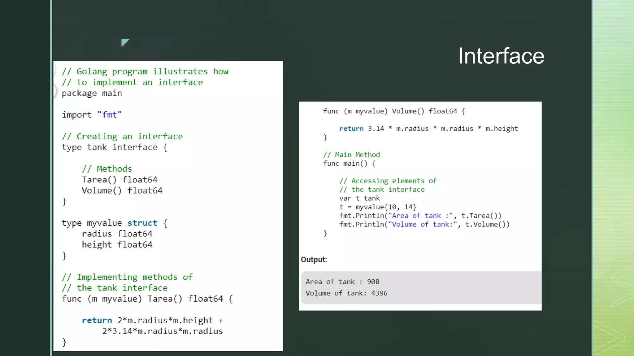Click the line "return 2*m.radius*m.height +"
This screenshot has height=356, width=634.
153,320
